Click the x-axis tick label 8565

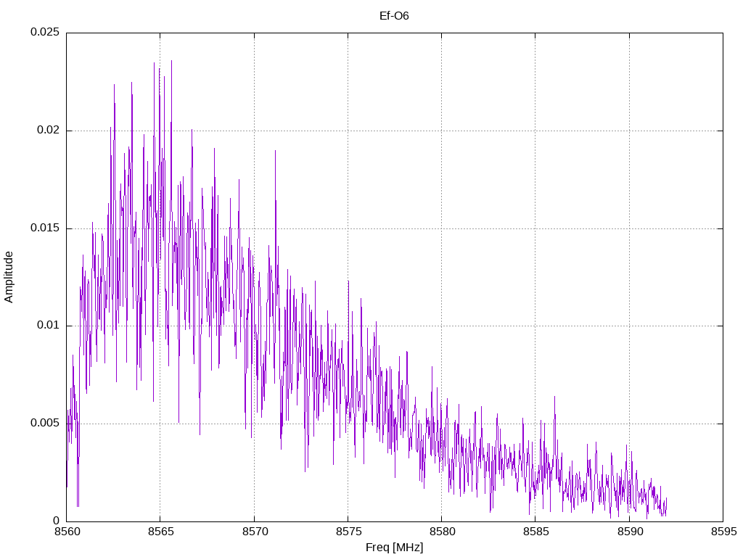[x=160, y=532]
